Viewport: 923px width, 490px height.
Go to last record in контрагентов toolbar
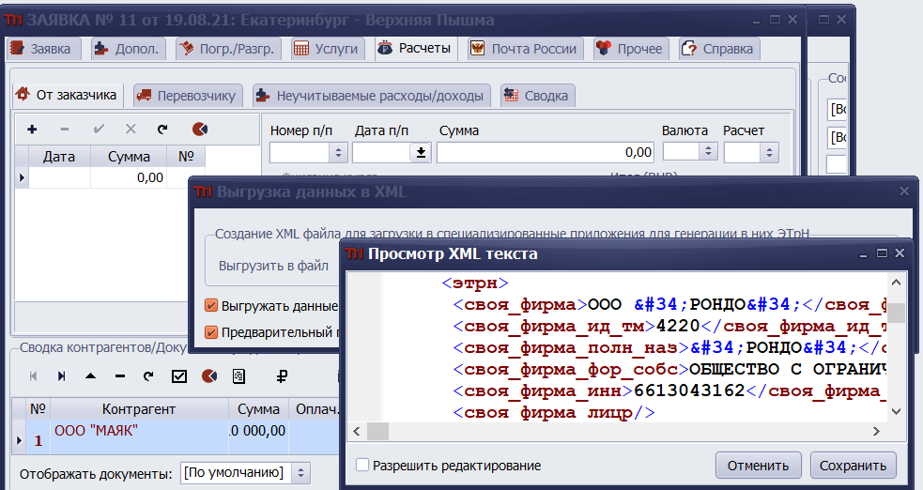coord(61,376)
